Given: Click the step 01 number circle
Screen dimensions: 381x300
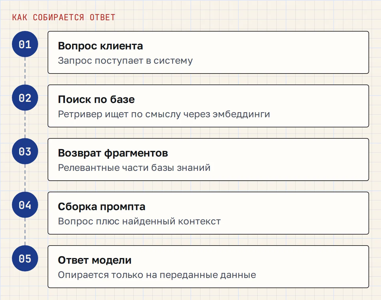Looking at the screenshot, I should point(25,44).
